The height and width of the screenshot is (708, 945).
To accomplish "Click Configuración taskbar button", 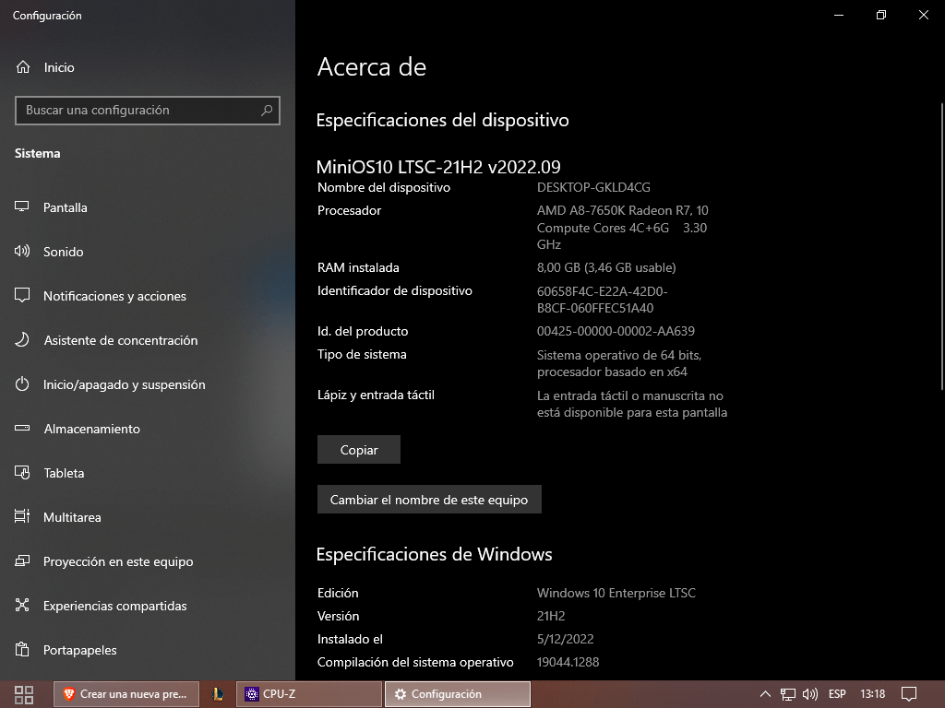I will pos(458,694).
